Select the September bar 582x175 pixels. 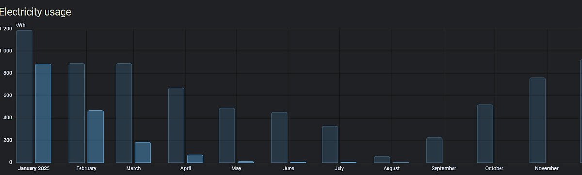pos(434,150)
